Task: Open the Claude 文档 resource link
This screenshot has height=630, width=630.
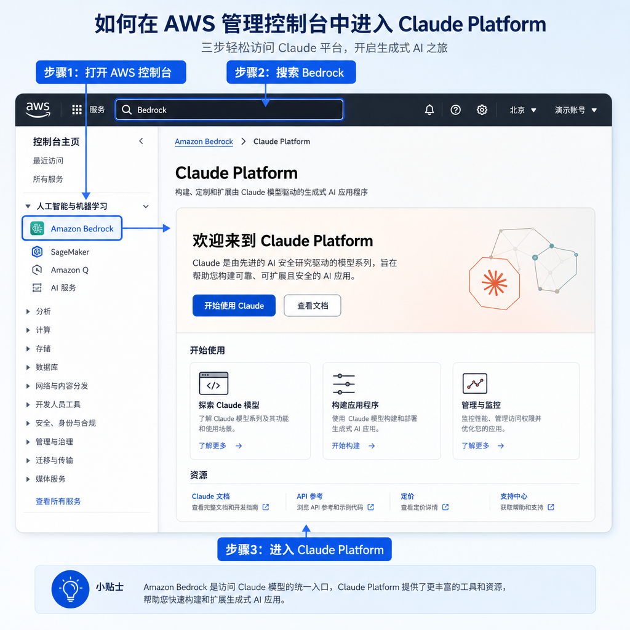Action: tap(210, 496)
